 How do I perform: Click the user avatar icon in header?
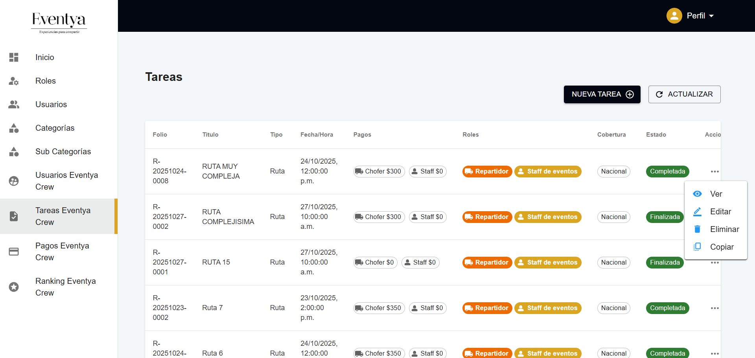point(674,16)
